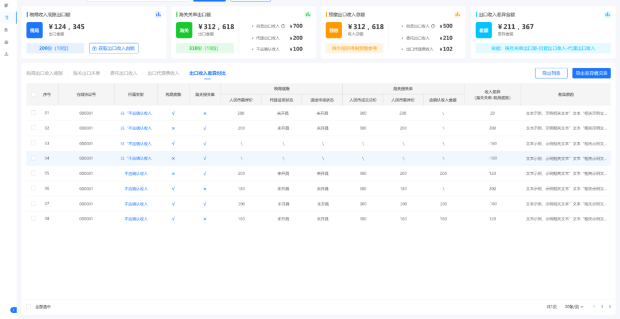This screenshot has height=319, width=620.
Task: Collapse the sidebar with the blue arrow button
Action: point(14,310)
